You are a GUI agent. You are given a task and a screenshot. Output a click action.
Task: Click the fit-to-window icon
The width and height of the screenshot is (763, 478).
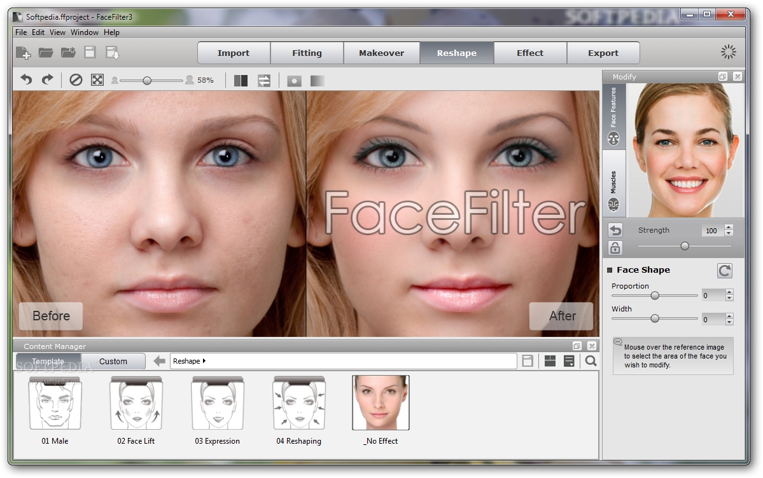(x=97, y=79)
